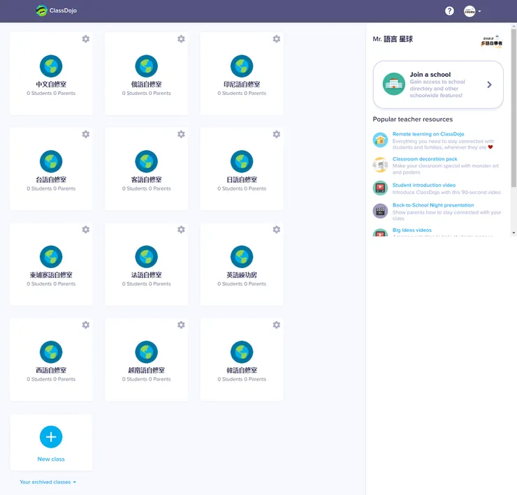Open settings gear for 客語自修室 class
This screenshot has width=517, height=495.
pos(181,134)
